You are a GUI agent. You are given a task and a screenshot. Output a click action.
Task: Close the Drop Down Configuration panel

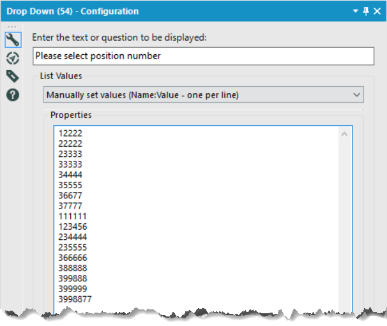376,11
